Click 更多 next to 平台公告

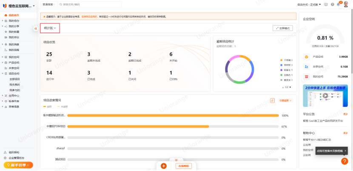point(345,114)
